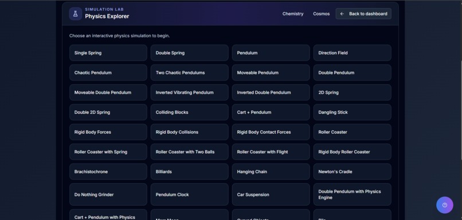Open Rigid Body Forces simulation
This screenshot has width=462, height=220.
[x=108, y=132]
